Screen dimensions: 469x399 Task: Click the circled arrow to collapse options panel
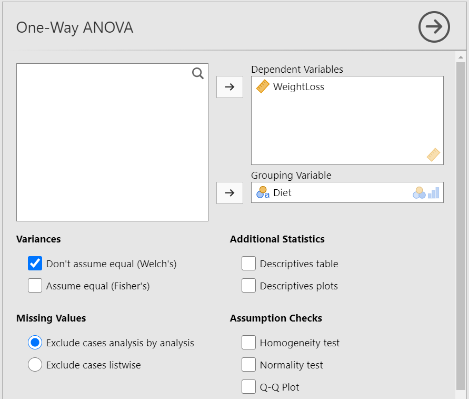tap(434, 27)
